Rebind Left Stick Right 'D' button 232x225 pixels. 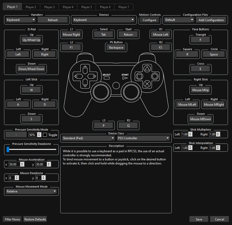click(45, 104)
